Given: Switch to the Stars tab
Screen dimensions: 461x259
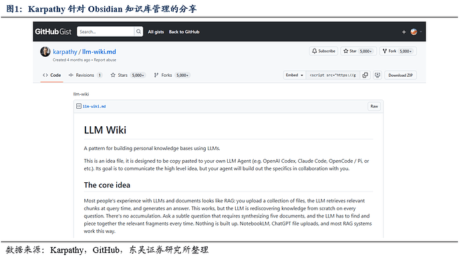Looking at the screenshot, I should 128,75.
